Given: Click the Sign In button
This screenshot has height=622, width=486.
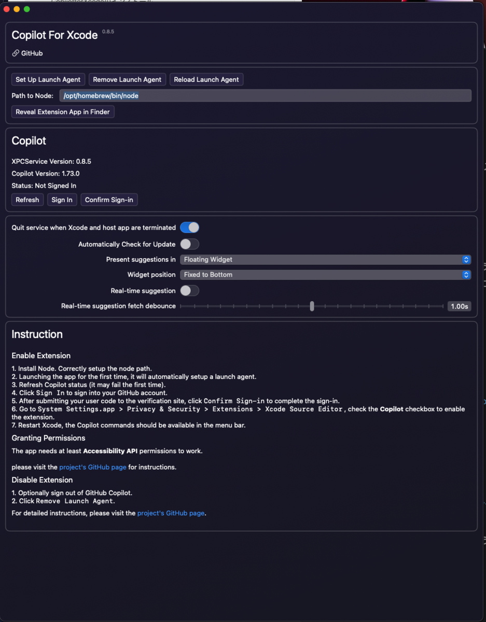Looking at the screenshot, I should pyautogui.click(x=62, y=200).
